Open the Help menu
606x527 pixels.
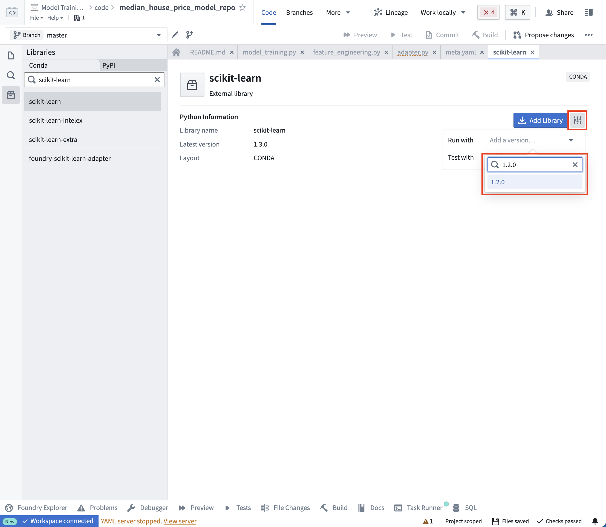[x=55, y=18]
